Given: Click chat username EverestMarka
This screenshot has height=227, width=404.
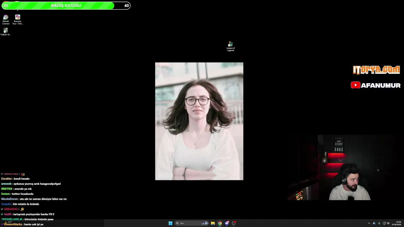Looking at the screenshot, I should pyautogui.click(x=13, y=224).
